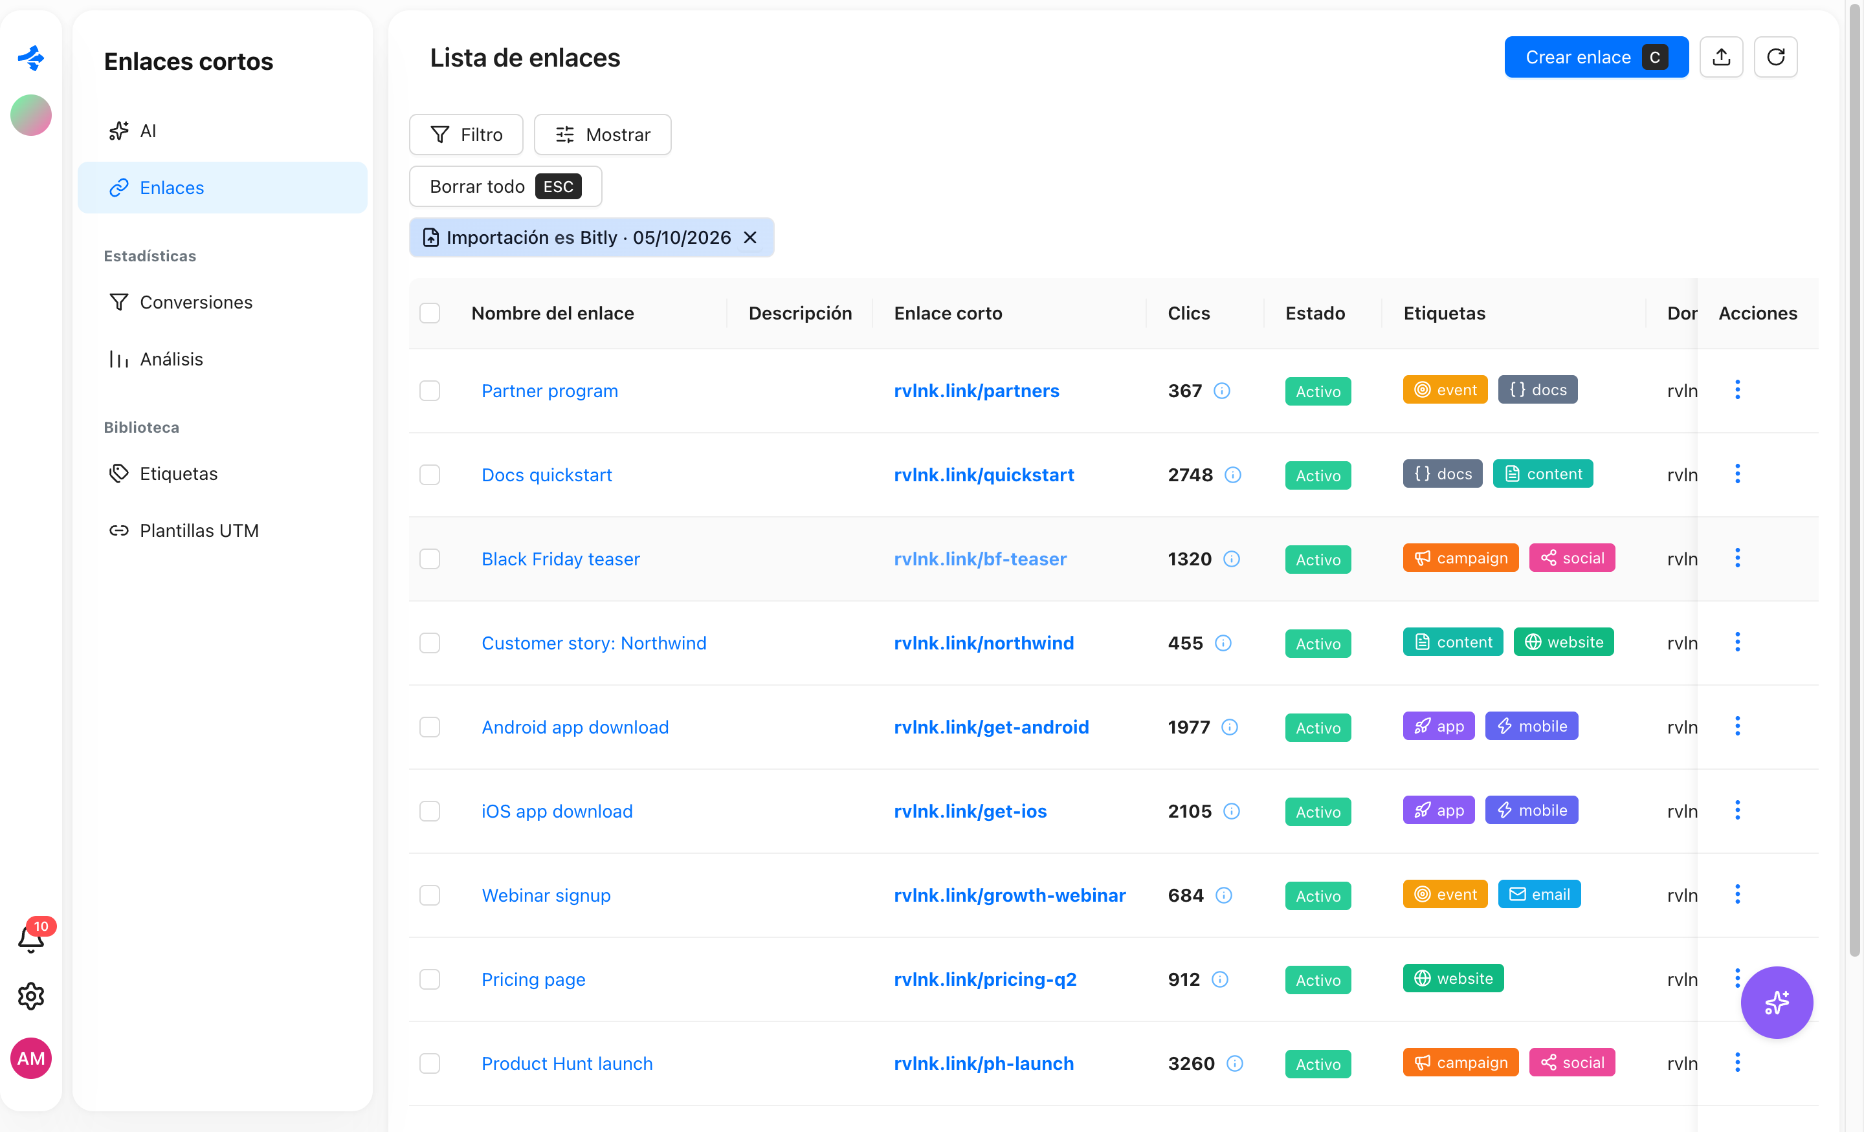Go to AI in the sidebar
Screen dimensions: 1864x1132
tap(223, 131)
